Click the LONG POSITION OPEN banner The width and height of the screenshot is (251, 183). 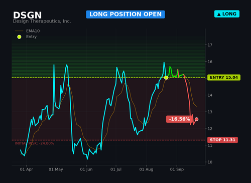tap(125, 15)
